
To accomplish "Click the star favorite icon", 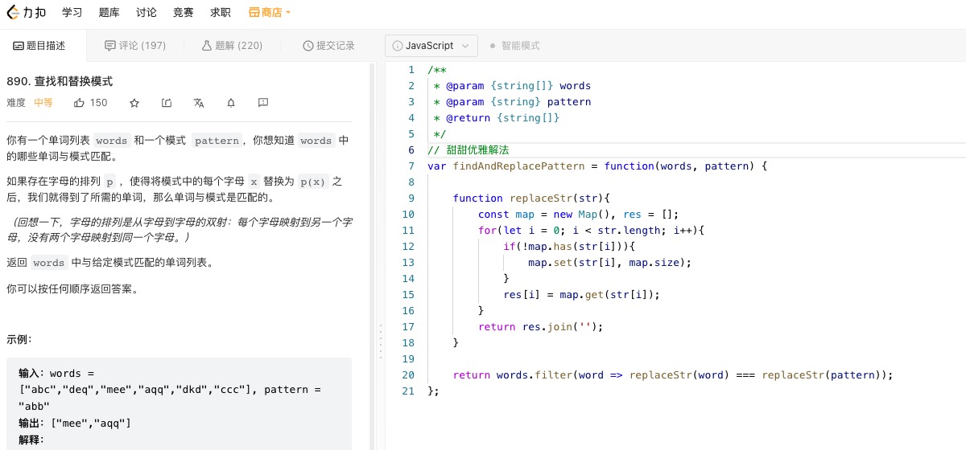I will pyautogui.click(x=134, y=103).
